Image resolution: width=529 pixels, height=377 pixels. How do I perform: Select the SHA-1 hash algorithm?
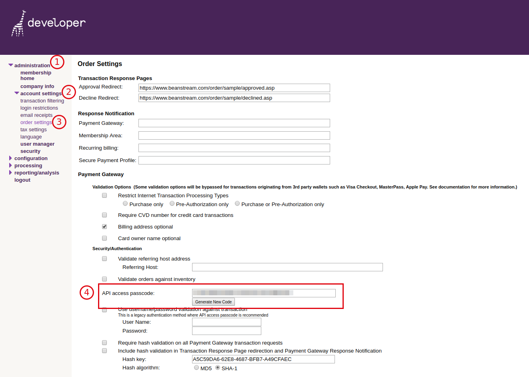click(218, 367)
